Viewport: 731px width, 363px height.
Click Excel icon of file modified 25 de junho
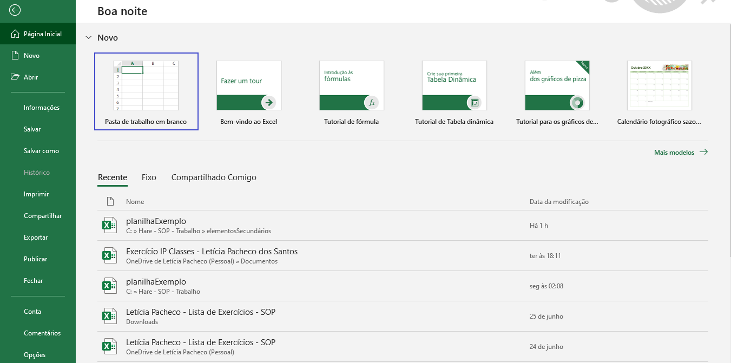tap(110, 316)
